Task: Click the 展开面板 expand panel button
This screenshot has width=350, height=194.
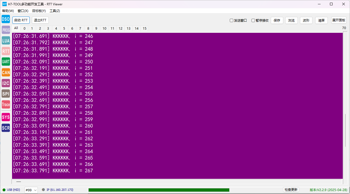Action: tap(339, 20)
